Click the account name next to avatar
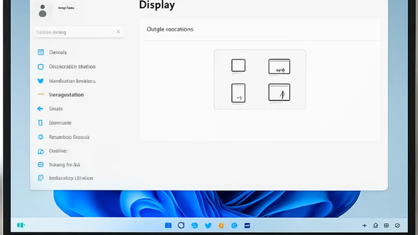418x235 pixels. (66, 8)
